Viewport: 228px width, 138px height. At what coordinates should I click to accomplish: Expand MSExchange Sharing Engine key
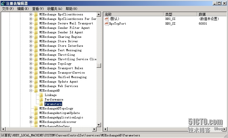[31, 37]
